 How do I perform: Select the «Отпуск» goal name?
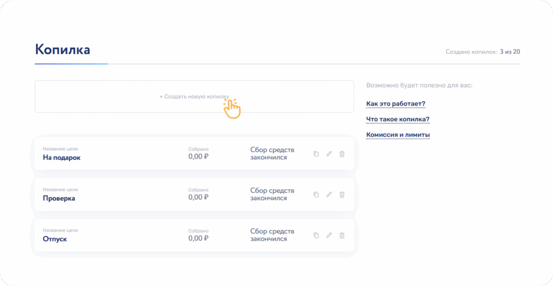(x=55, y=239)
